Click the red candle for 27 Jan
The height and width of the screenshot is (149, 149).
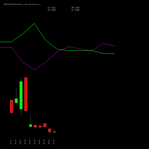click(12, 106)
